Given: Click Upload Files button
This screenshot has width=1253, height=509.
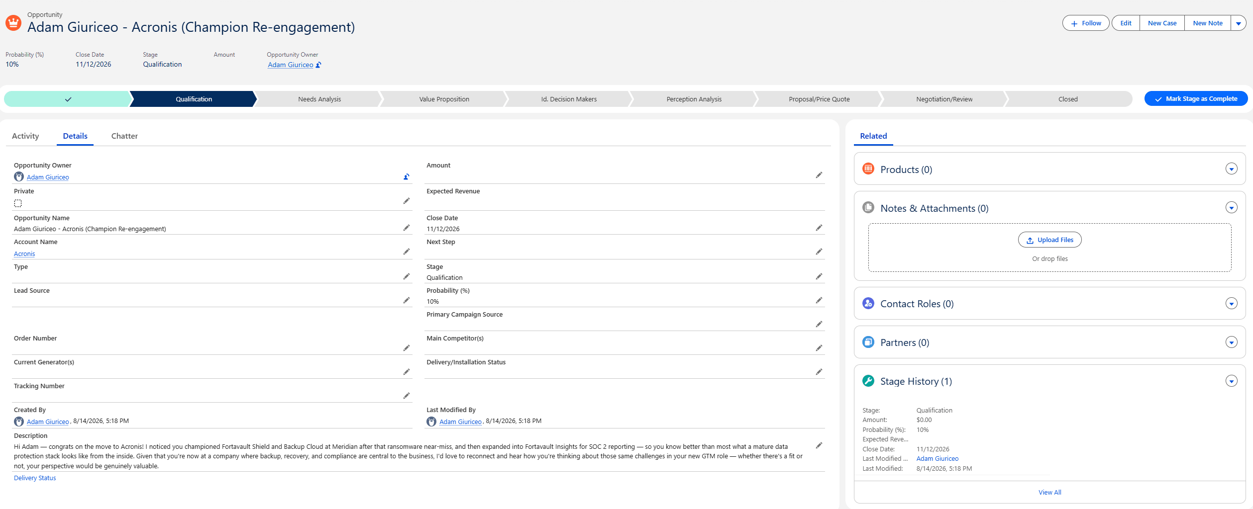Looking at the screenshot, I should click(1050, 240).
